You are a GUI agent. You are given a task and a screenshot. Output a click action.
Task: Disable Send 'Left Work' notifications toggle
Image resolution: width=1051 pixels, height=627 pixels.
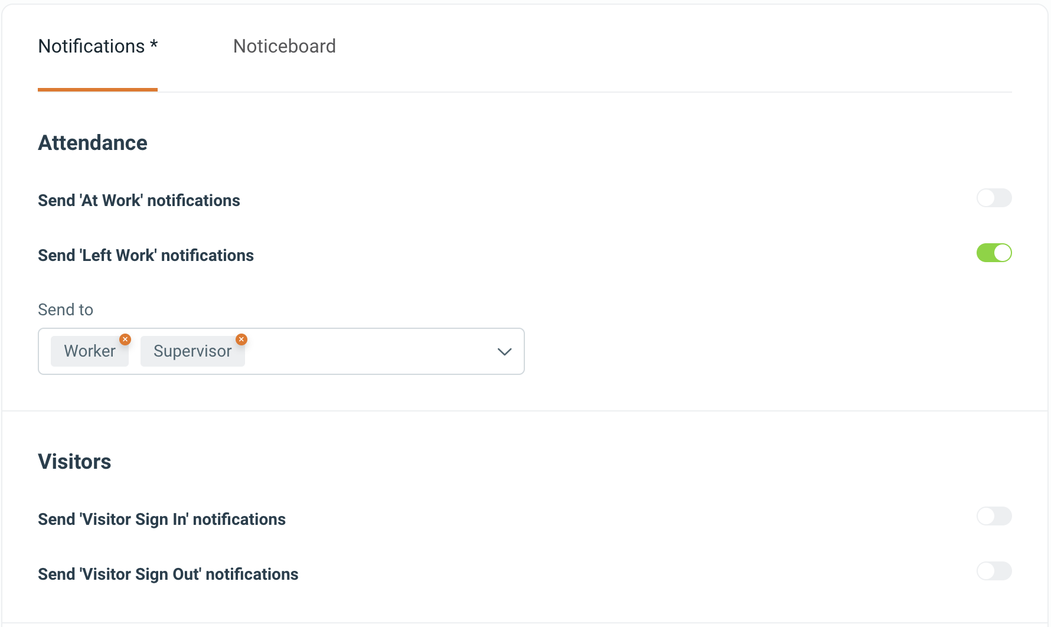click(x=994, y=253)
